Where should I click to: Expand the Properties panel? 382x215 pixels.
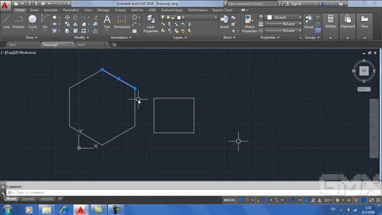pos(270,38)
